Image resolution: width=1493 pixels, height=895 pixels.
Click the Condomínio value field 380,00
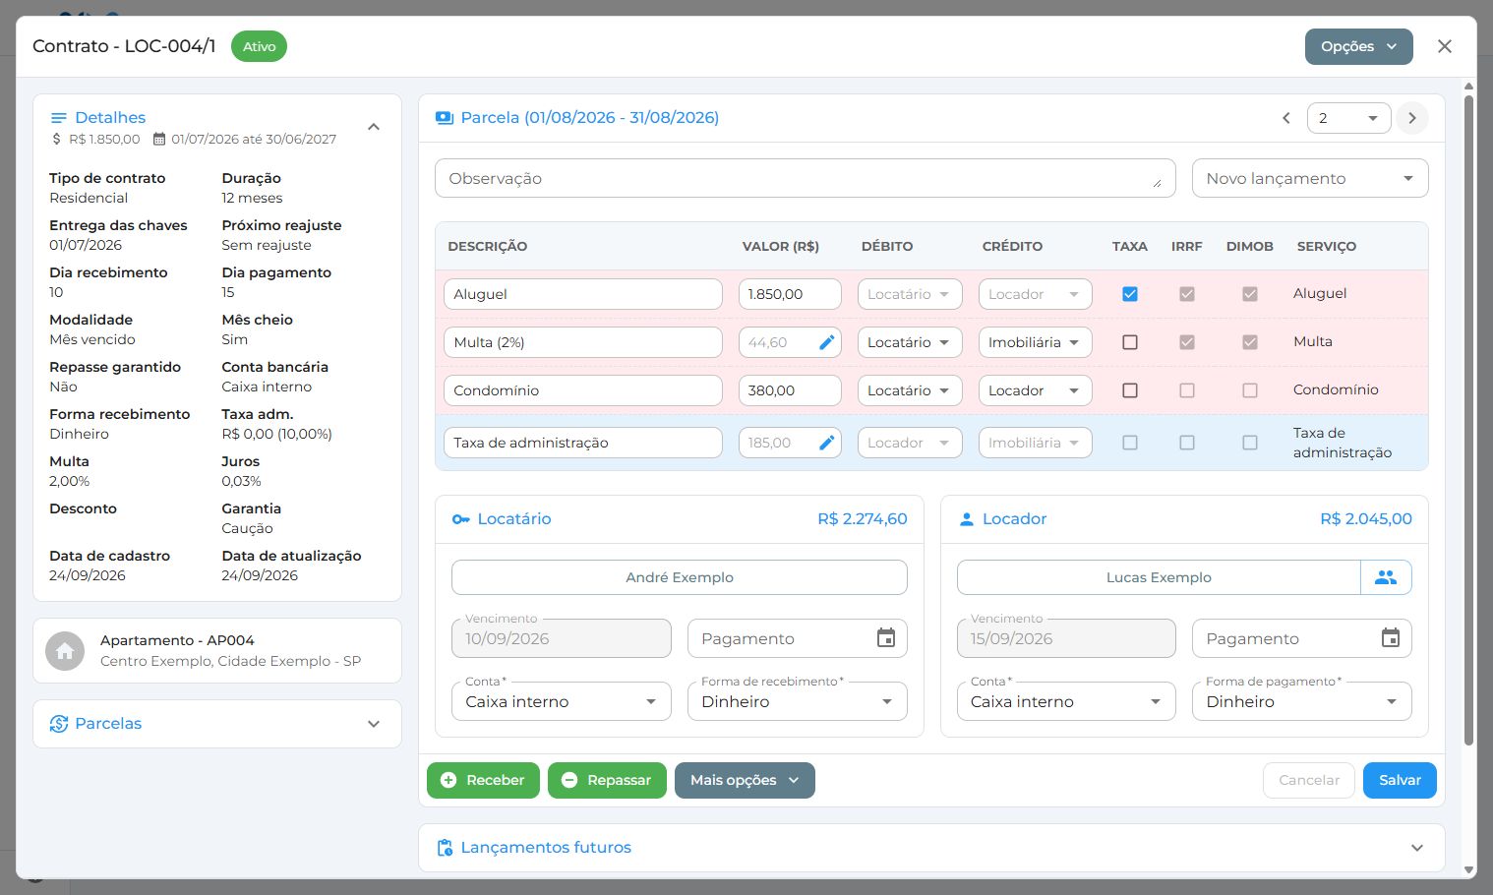click(790, 390)
